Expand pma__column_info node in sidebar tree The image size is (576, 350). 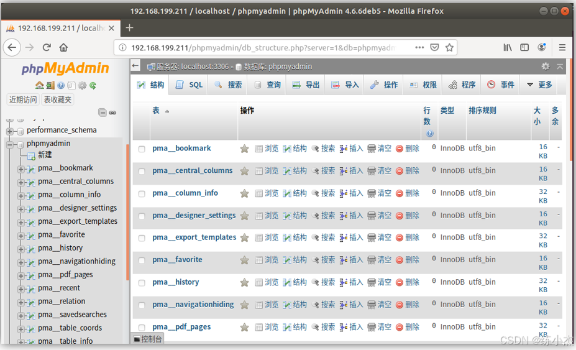coord(21,196)
